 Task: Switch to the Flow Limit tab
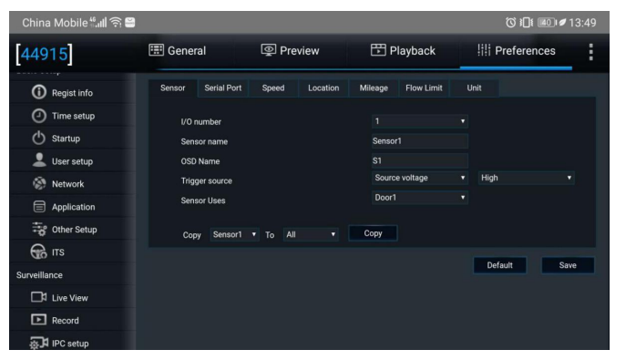pyautogui.click(x=424, y=88)
